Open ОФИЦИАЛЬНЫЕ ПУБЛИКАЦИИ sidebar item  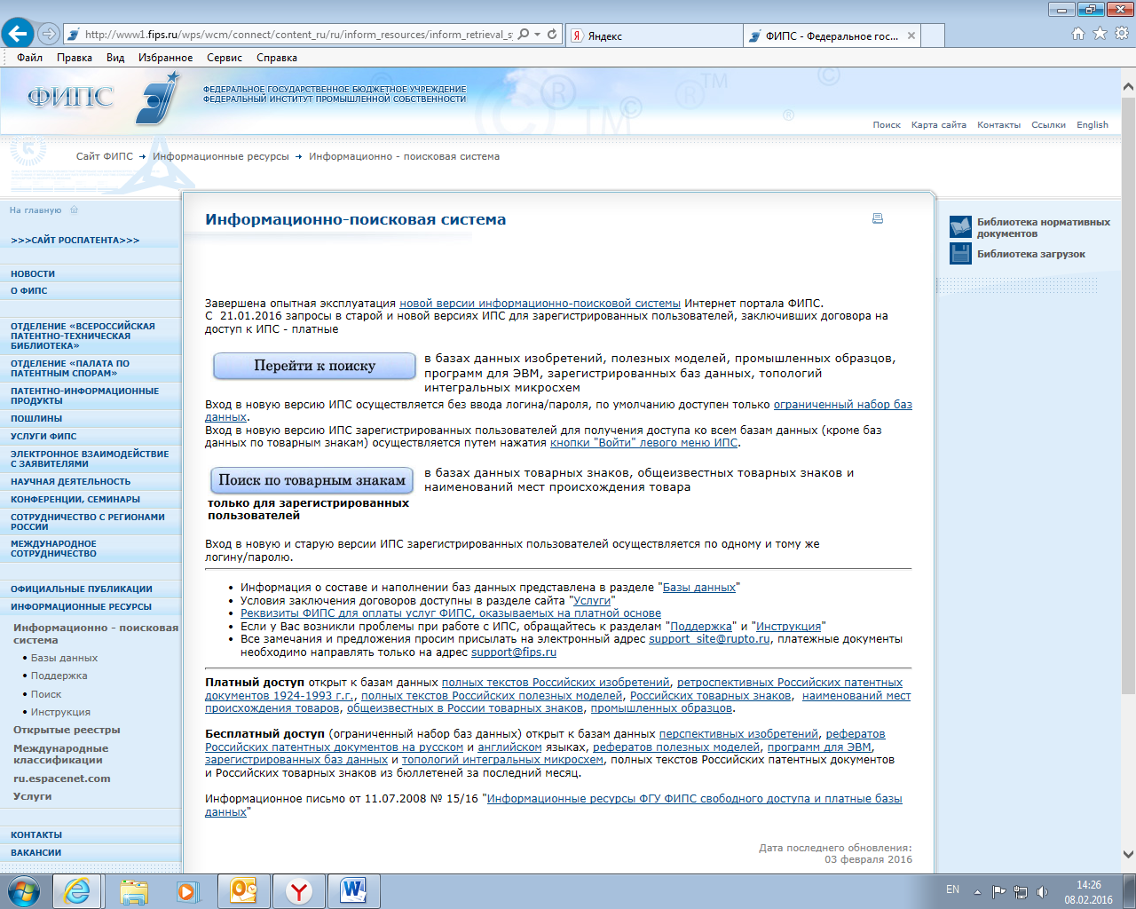point(82,589)
